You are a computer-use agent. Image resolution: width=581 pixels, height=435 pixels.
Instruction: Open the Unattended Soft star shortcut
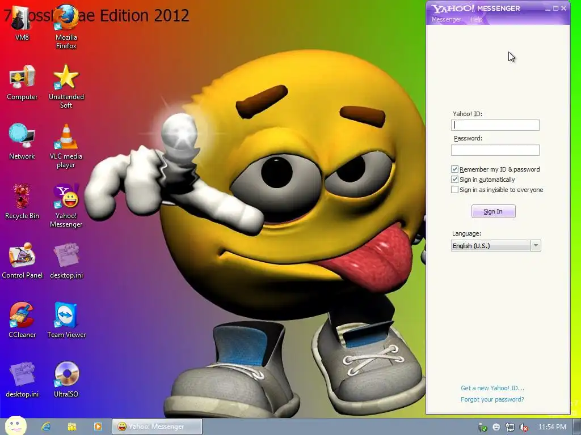[x=66, y=86]
